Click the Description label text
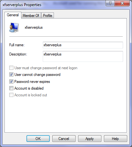Image resolution: width=132 pixels, height=147 pixels. pyautogui.click(x=18, y=54)
